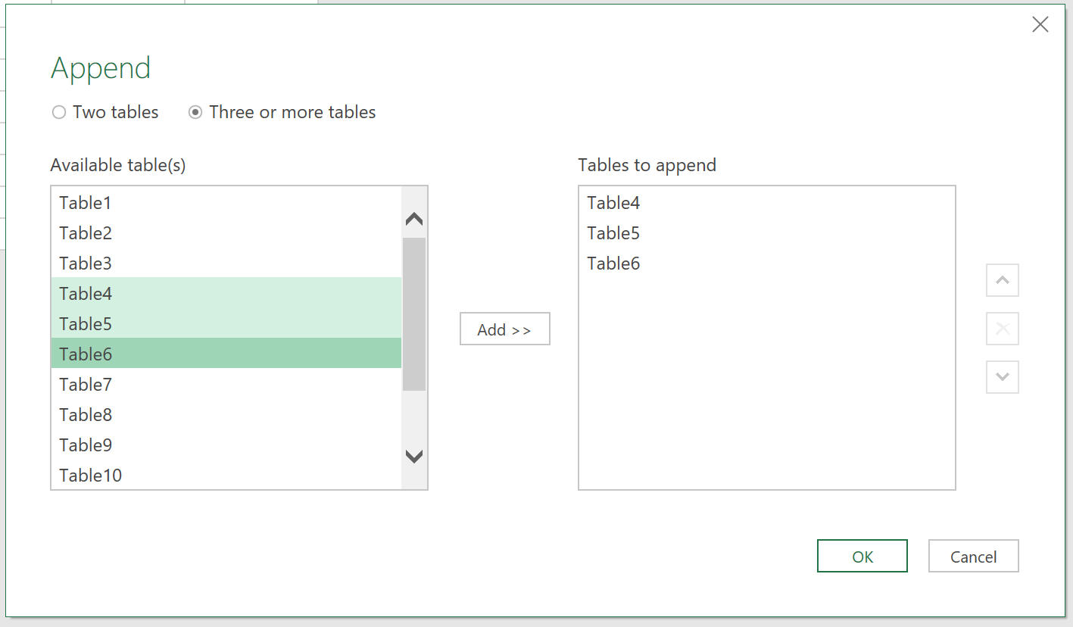Confirm with the OK button
Screen dimensions: 1073x627
pyautogui.click(x=862, y=557)
